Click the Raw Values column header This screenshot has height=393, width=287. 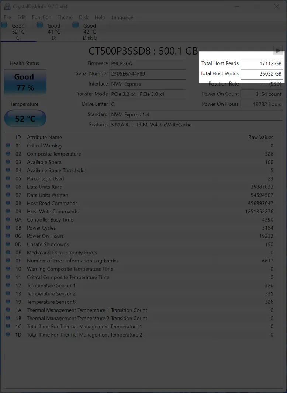click(x=261, y=137)
